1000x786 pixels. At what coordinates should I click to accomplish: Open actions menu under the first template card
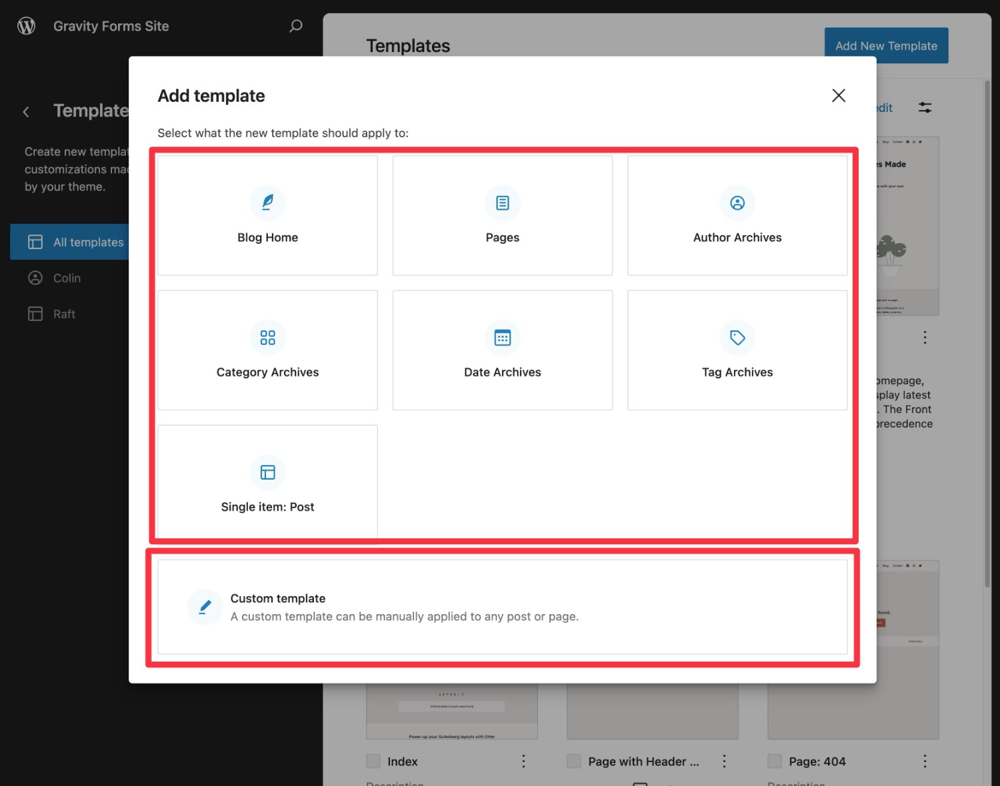[x=925, y=337]
